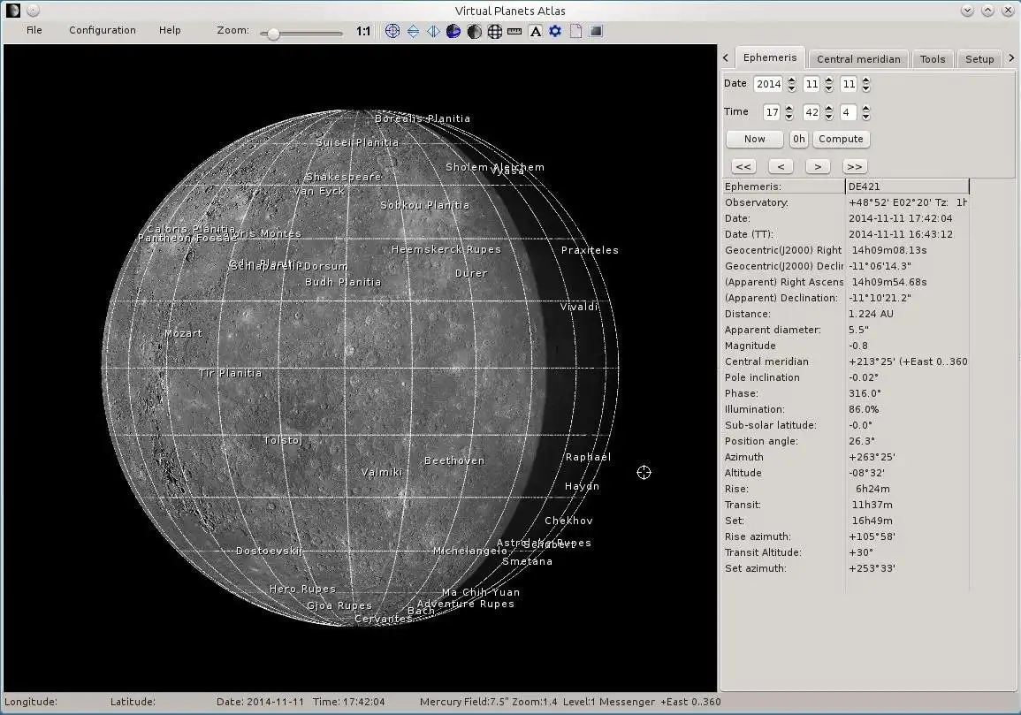Click the Transit time 11h37m
This screenshot has width=1021, height=715.
tap(872, 505)
